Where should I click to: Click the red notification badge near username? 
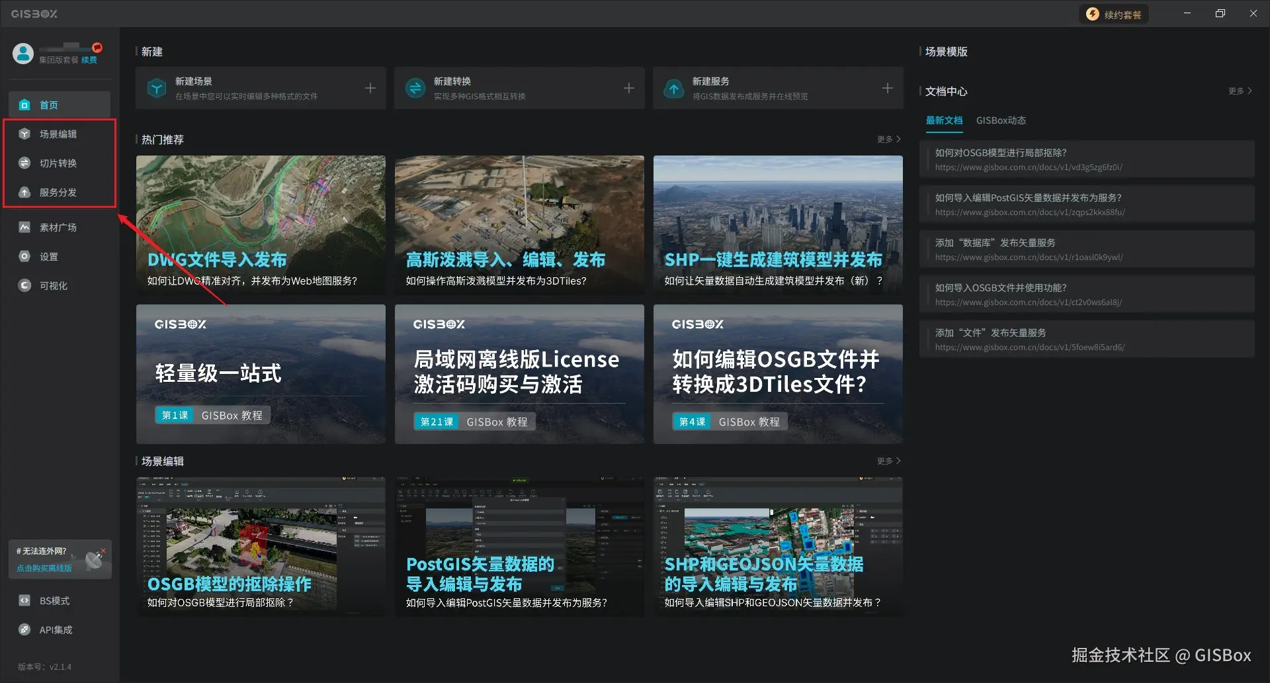coord(97,48)
